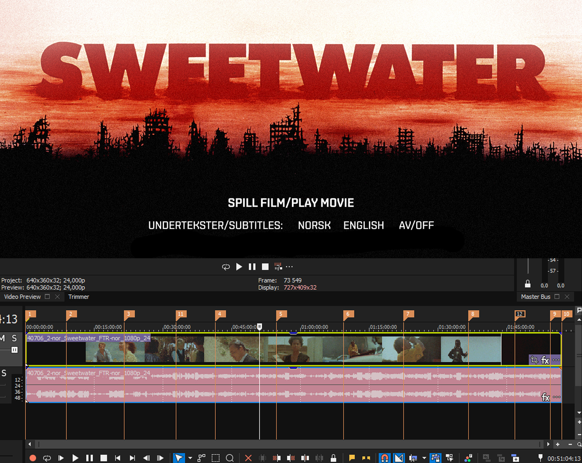The height and width of the screenshot is (463, 582).
Task: Insert a marker with the yellow marker icon
Action: pos(353,458)
